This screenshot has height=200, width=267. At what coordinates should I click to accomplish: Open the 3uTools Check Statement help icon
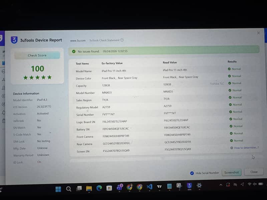[x=122, y=40]
